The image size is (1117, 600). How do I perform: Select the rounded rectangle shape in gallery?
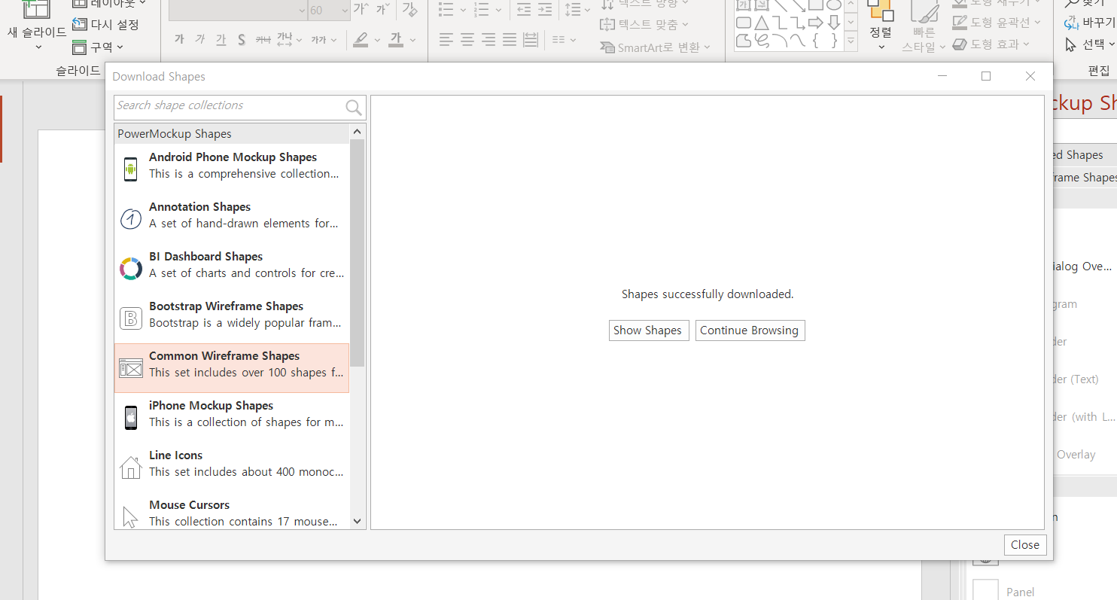click(x=744, y=23)
